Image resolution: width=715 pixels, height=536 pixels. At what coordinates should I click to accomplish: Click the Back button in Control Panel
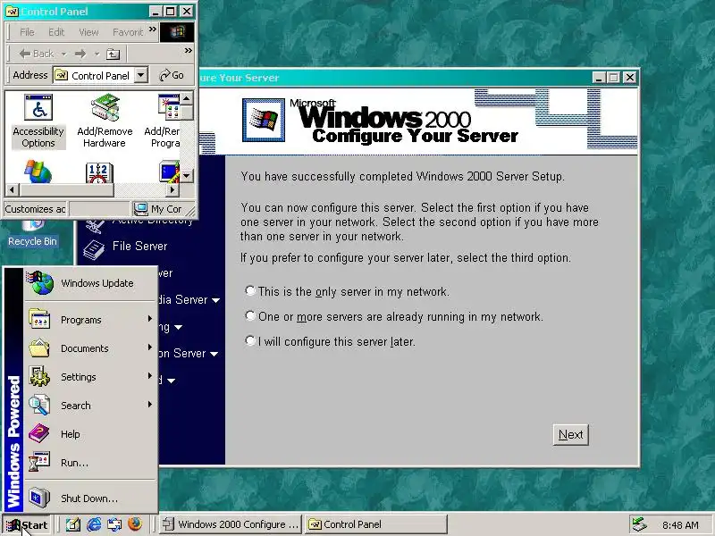37,54
